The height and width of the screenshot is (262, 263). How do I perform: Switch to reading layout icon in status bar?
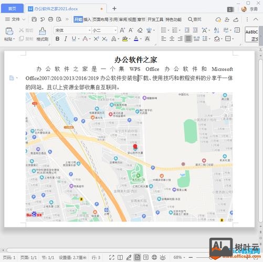pos(120,257)
